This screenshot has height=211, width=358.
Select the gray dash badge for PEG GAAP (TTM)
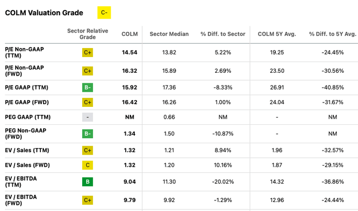coord(88,117)
